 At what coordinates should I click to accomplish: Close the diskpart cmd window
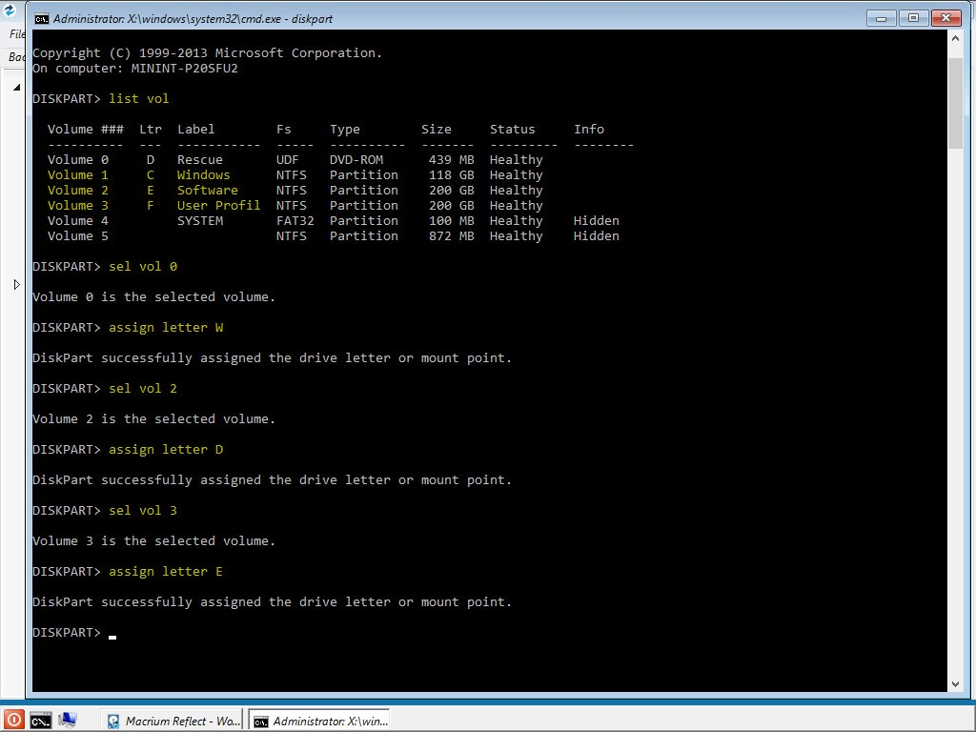tap(946, 18)
